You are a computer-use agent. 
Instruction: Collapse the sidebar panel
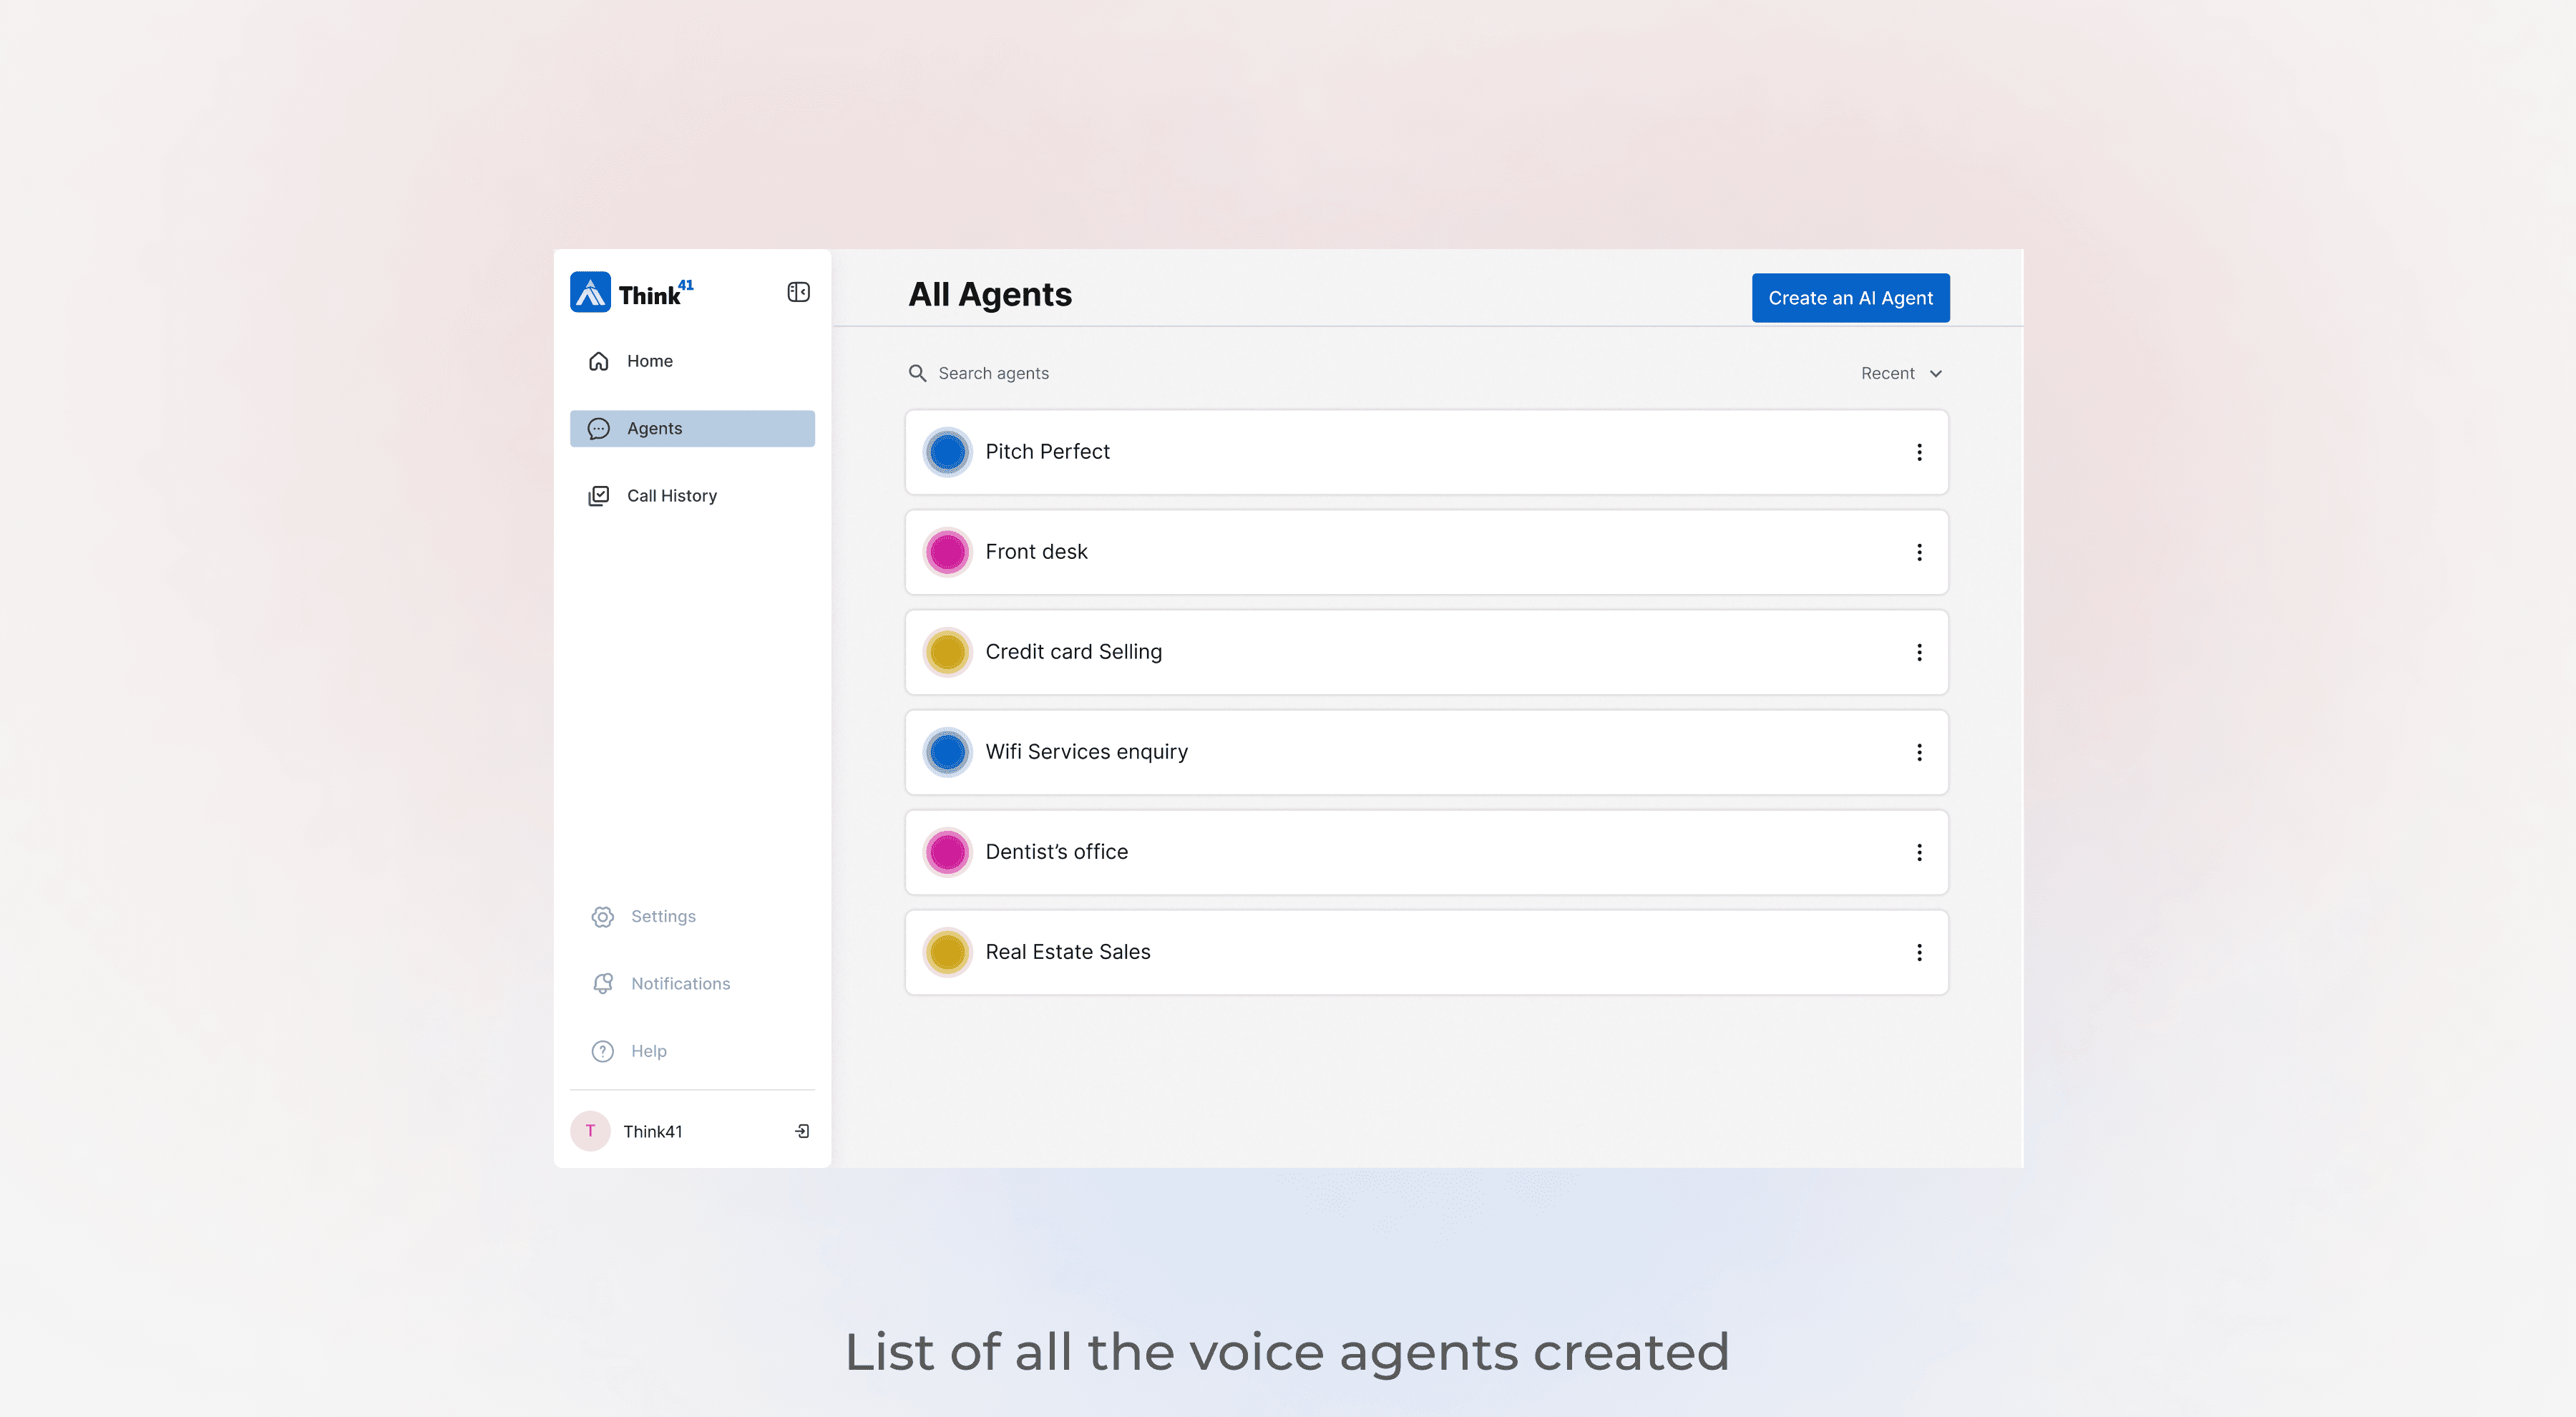798,292
